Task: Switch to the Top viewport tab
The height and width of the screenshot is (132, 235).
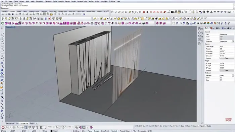Action: click(x=17, y=123)
